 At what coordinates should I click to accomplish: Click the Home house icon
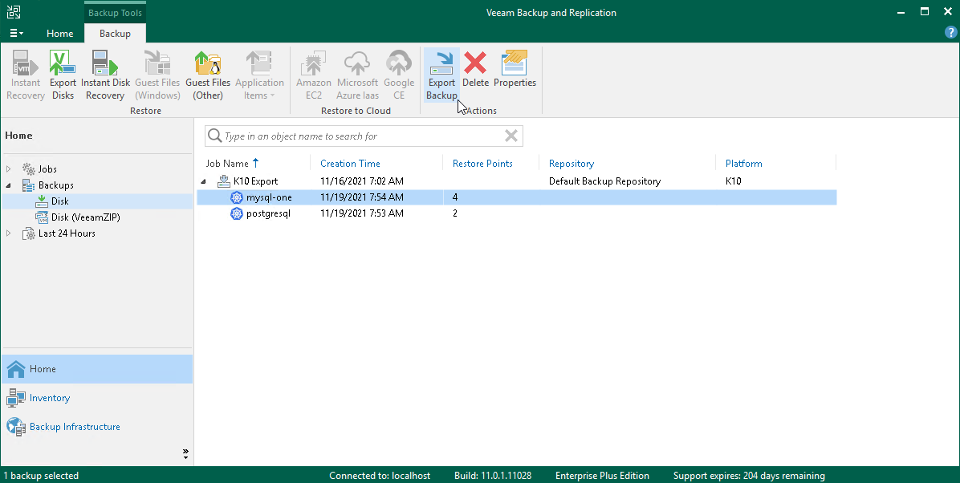(x=16, y=369)
